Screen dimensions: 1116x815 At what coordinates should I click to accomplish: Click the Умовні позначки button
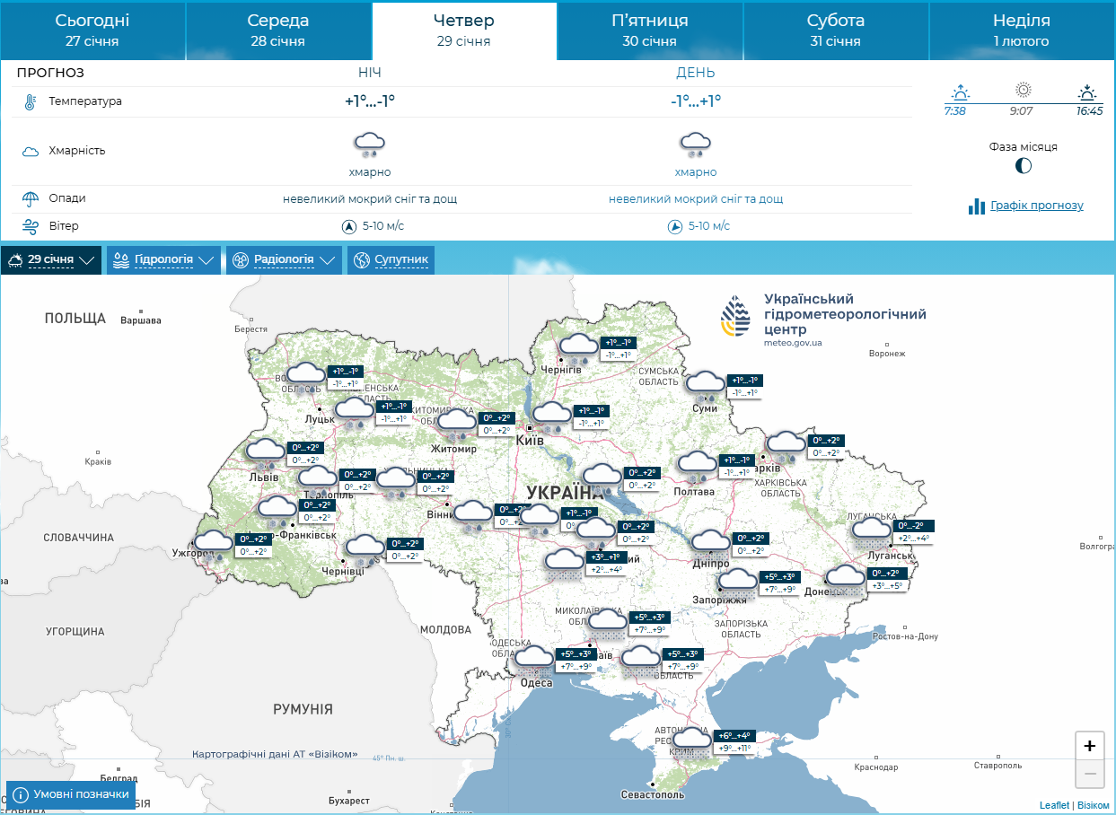69,794
